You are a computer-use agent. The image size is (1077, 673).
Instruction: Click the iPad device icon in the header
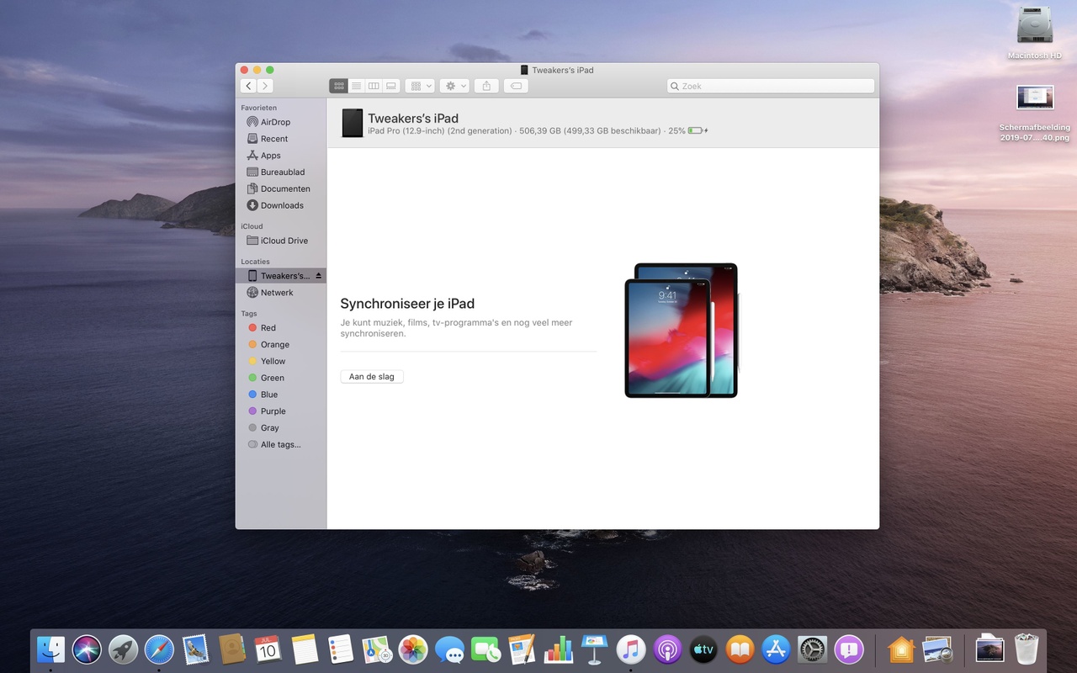(353, 123)
